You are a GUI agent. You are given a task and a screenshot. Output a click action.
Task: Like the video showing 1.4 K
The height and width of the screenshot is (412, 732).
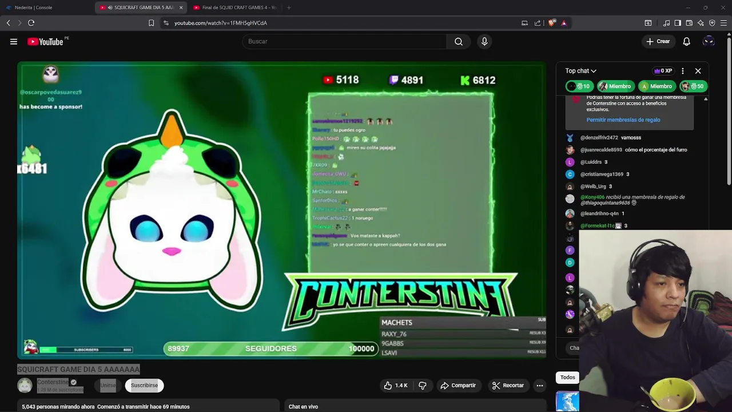point(396,386)
